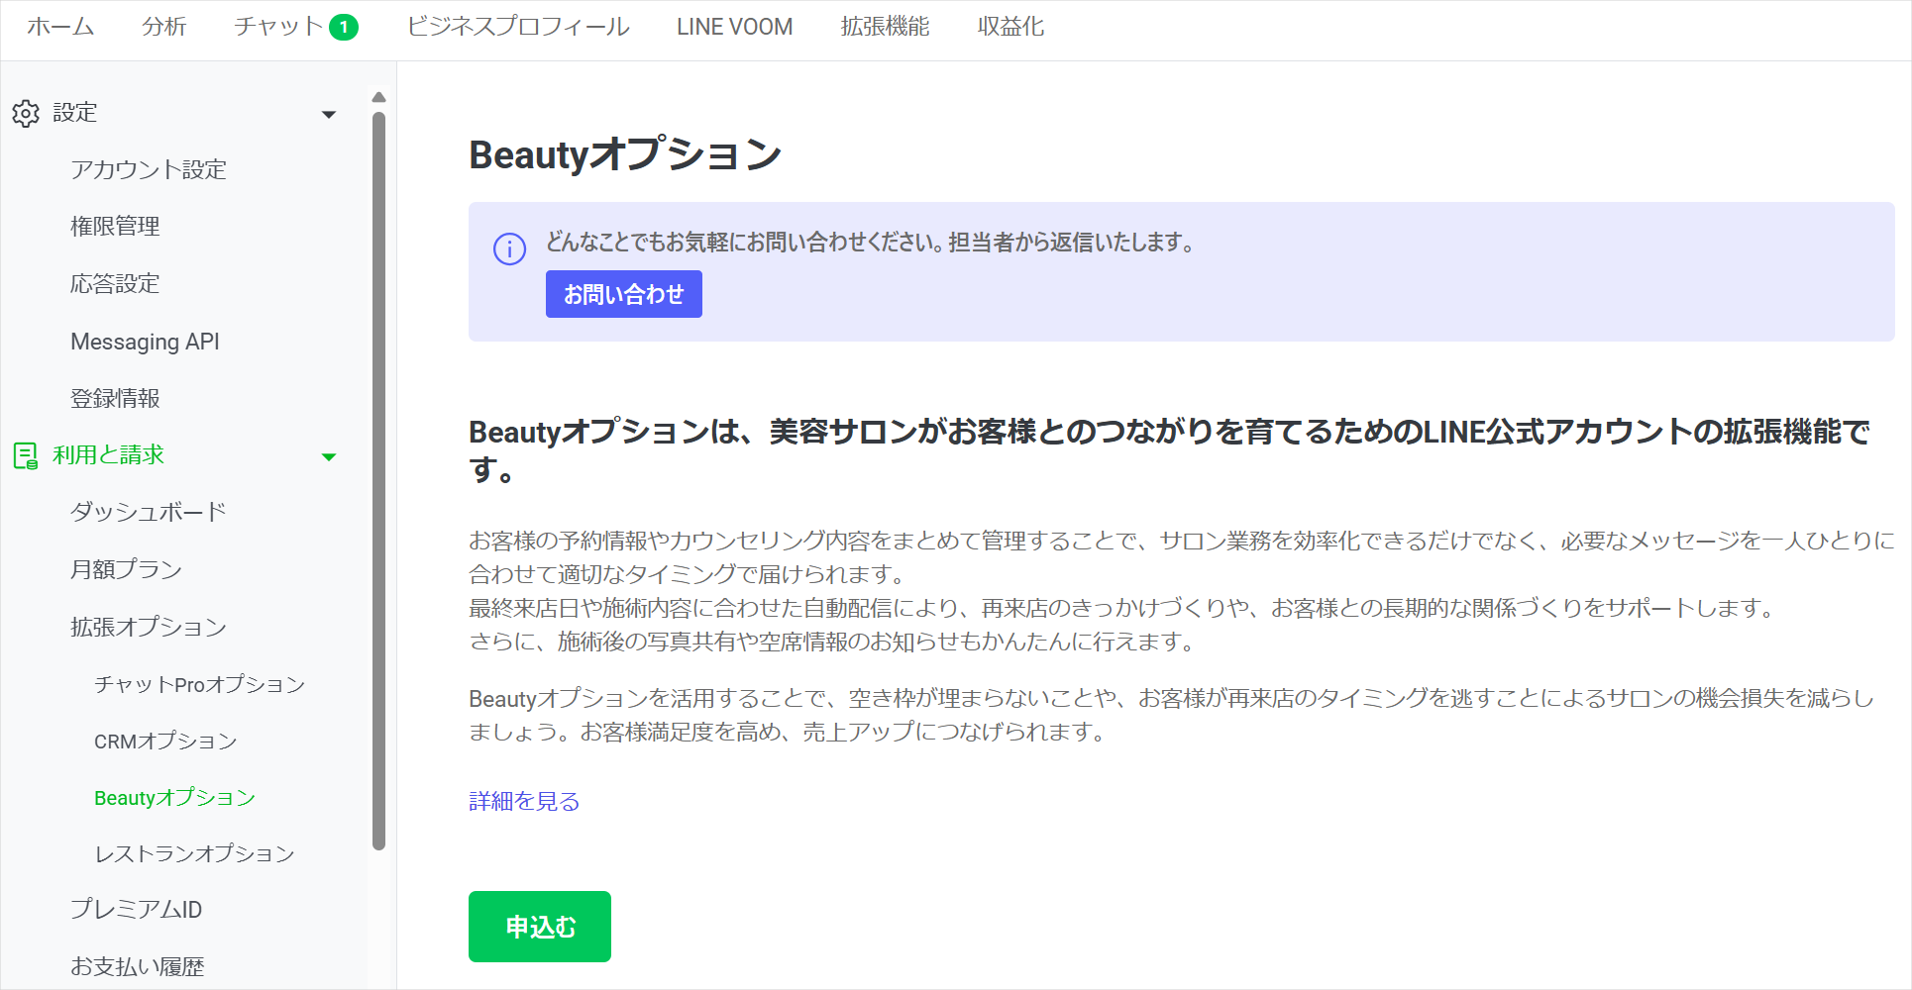Collapse the 利用と請求 section arrow

coord(329,456)
